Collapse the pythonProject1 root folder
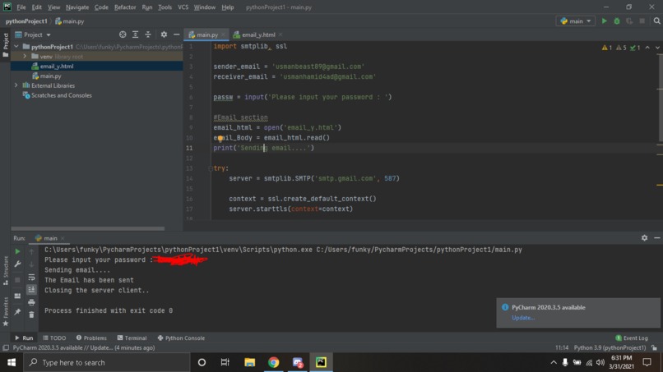This screenshot has height=372, width=663. [x=16, y=47]
